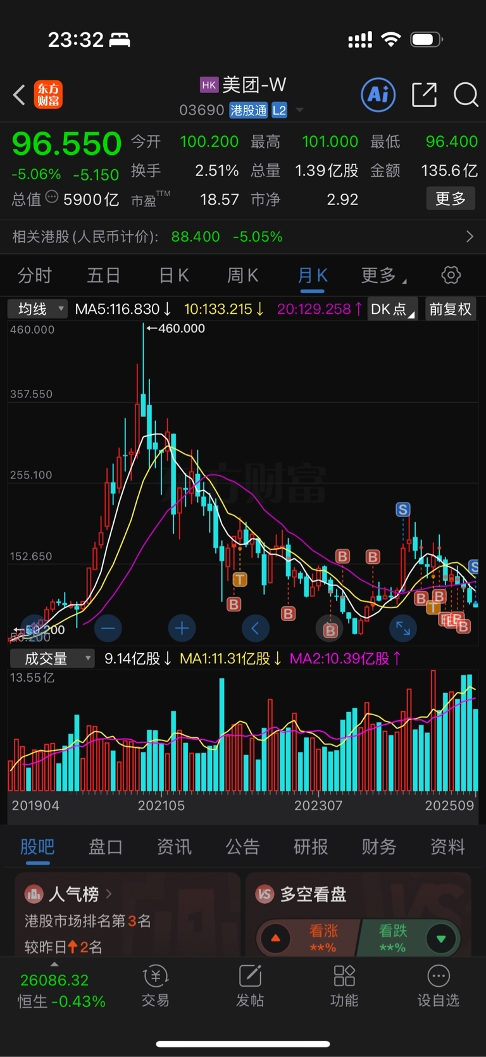Tap the 460.000 high price label
This screenshot has width=486, height=1057.
pos(181,328)
